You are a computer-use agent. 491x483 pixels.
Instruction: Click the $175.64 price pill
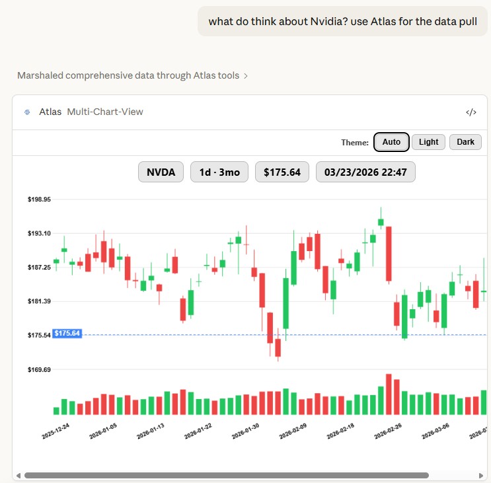coord(282,172)
